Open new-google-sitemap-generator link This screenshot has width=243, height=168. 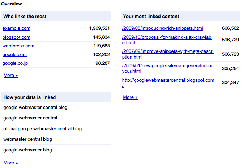[168, 68]
